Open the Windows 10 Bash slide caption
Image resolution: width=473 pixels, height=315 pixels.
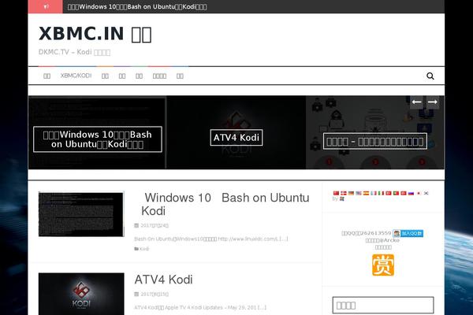[x=98, y=139]
